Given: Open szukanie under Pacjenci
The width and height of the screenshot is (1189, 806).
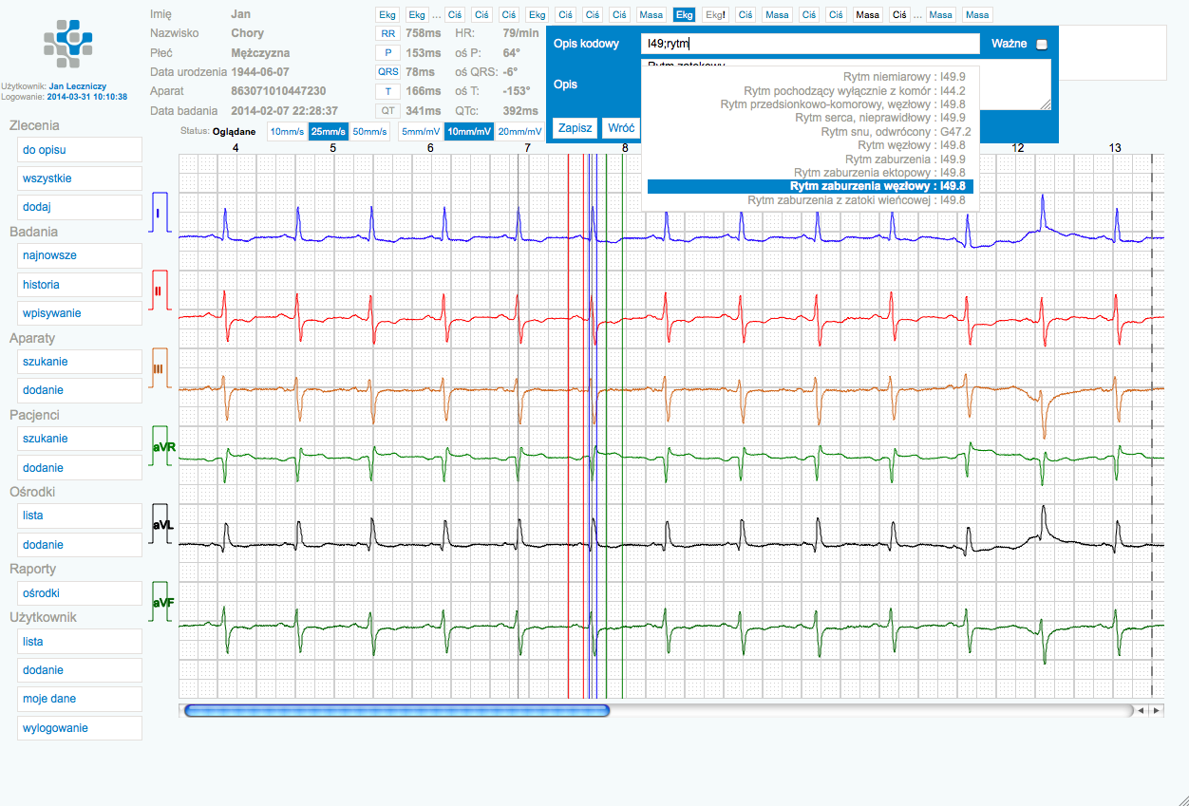Looking at the screenshot, I should click(x=80, y=439).
